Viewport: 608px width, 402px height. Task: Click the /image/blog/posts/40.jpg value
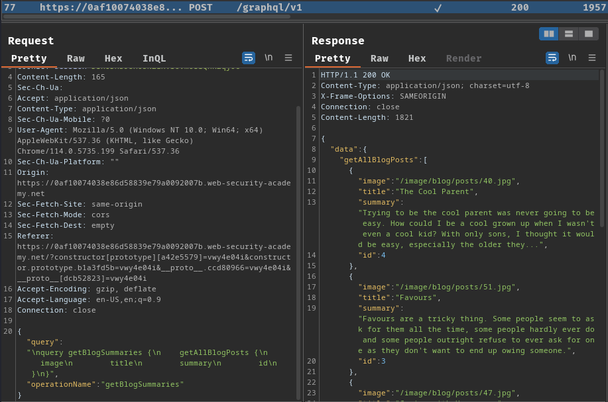(456, 181)
